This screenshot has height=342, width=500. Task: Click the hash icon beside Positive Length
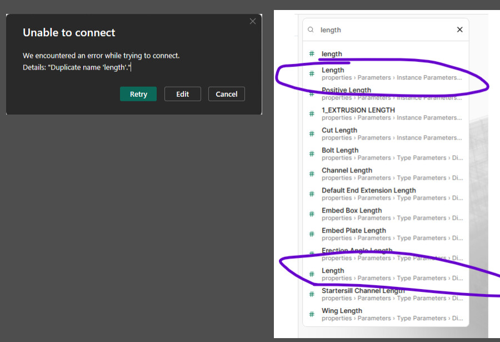[x=312, y=93]
